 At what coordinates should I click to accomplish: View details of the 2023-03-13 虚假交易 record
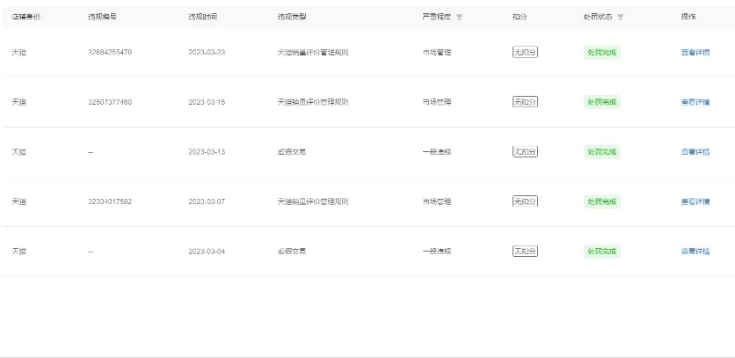[x=695, y=152]
